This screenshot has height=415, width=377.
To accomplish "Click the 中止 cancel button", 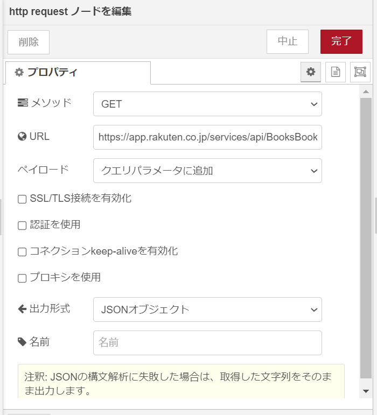I will tap(288, 41).
